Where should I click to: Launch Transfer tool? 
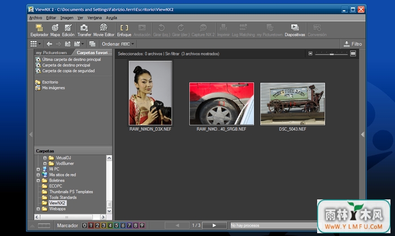[84, 30]
